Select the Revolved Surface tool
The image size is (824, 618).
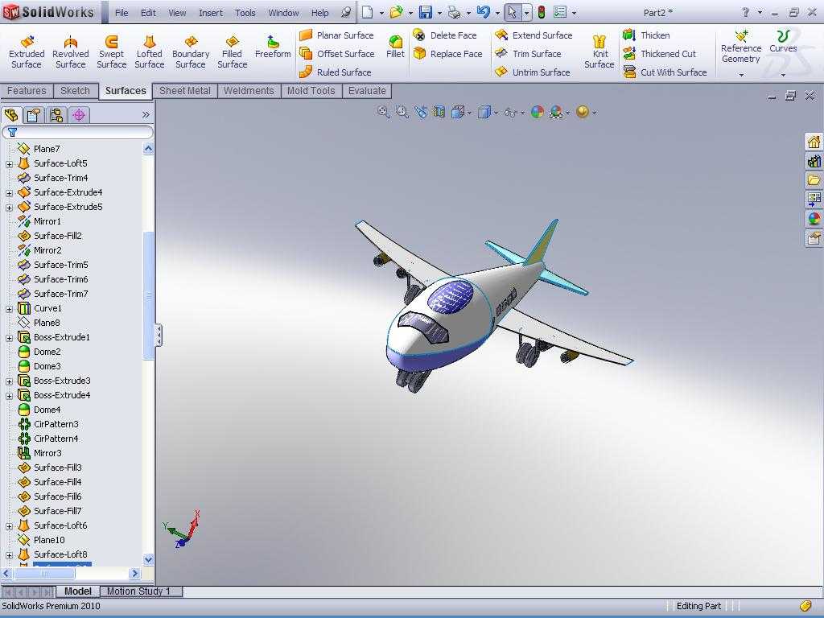(x=71, y=51)
